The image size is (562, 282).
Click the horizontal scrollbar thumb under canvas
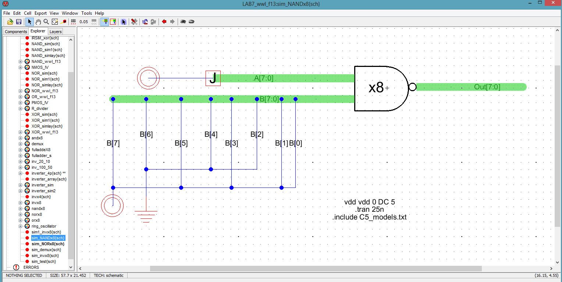pos(316,269)
